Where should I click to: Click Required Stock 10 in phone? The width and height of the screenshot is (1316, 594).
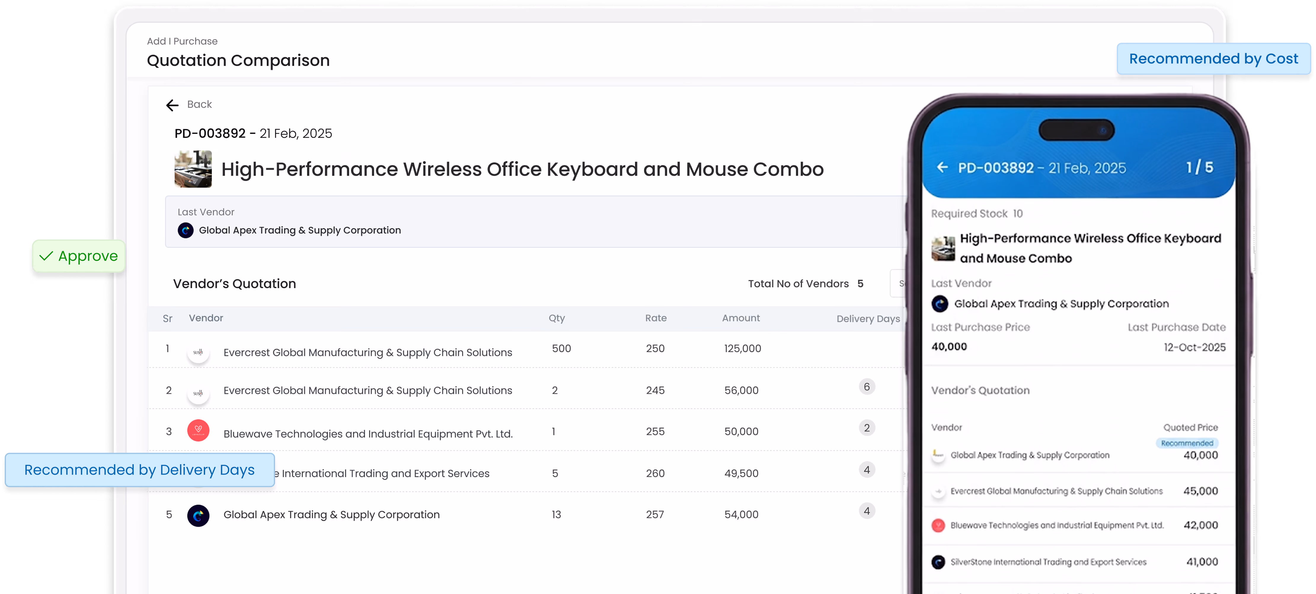tap(976, 214)
